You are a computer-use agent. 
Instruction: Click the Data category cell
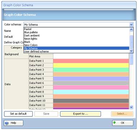click(x=16, y=84)
